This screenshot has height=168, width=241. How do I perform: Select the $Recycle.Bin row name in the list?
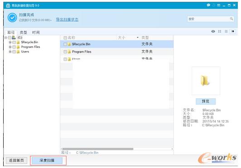[81, 44]
